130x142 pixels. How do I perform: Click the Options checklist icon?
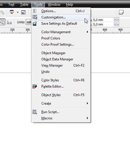click(x=35, y=11)
